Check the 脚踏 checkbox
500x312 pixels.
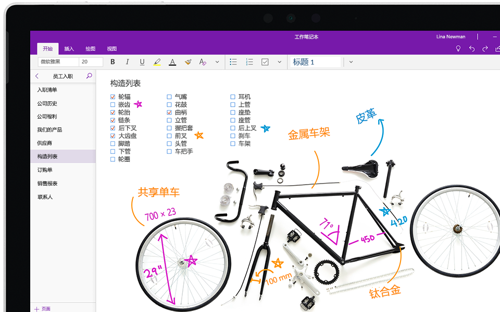point(113,144)
